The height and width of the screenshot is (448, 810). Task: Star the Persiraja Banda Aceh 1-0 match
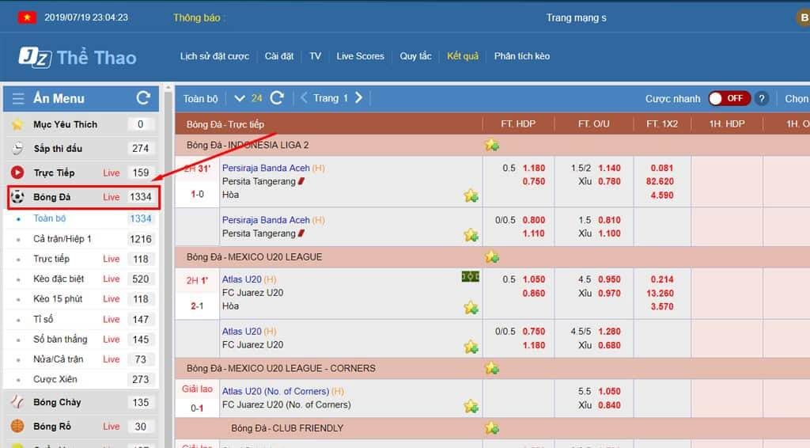pos(471,196)
